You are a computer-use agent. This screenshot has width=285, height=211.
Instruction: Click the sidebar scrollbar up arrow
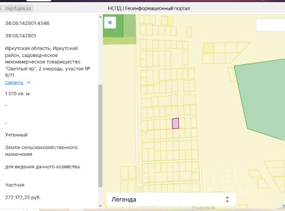(100, 17)
